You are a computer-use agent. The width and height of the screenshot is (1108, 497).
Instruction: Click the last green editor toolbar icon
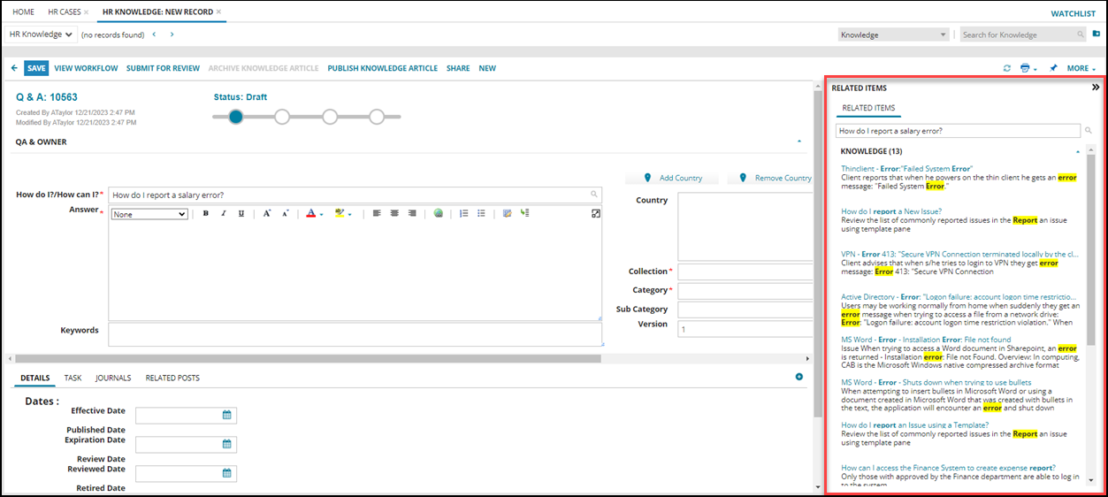pos(524,213)
